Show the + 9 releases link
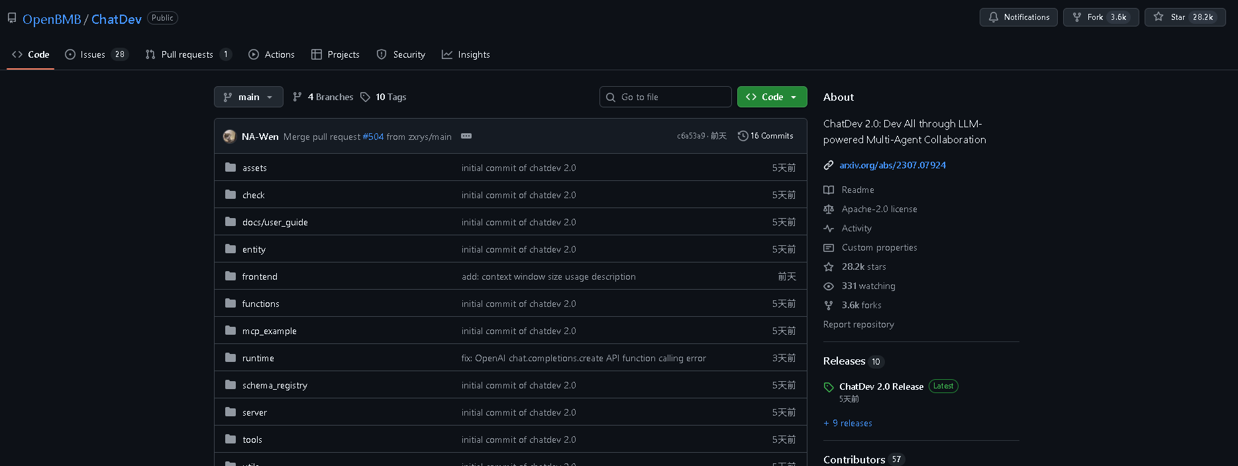This screenshot has height=466, width=1238. (848, 423)
